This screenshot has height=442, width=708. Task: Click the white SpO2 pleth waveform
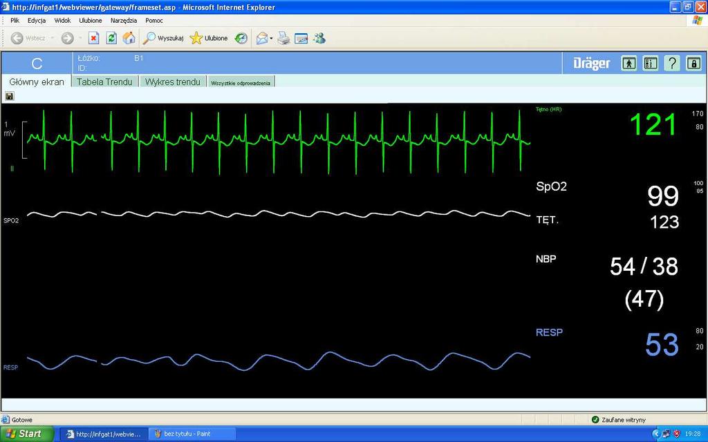[279, 214]
